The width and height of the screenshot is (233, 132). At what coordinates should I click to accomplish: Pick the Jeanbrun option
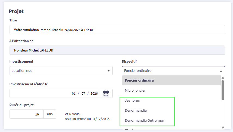point(171,101)
